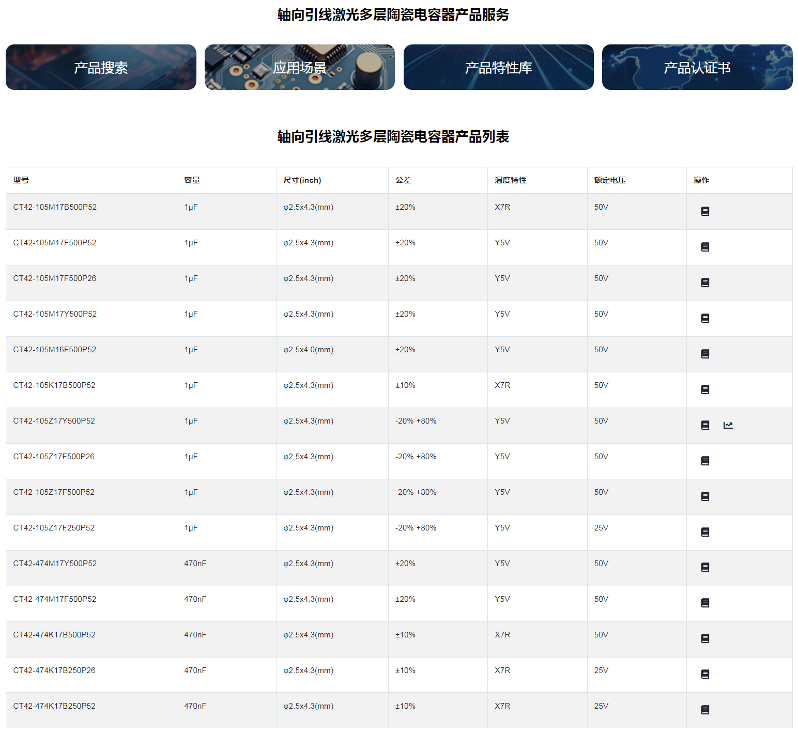Screen dimensions: 798x734
Task: Click datasheet icon for CT42-474K17B250P26
Action: click(705, 674)
